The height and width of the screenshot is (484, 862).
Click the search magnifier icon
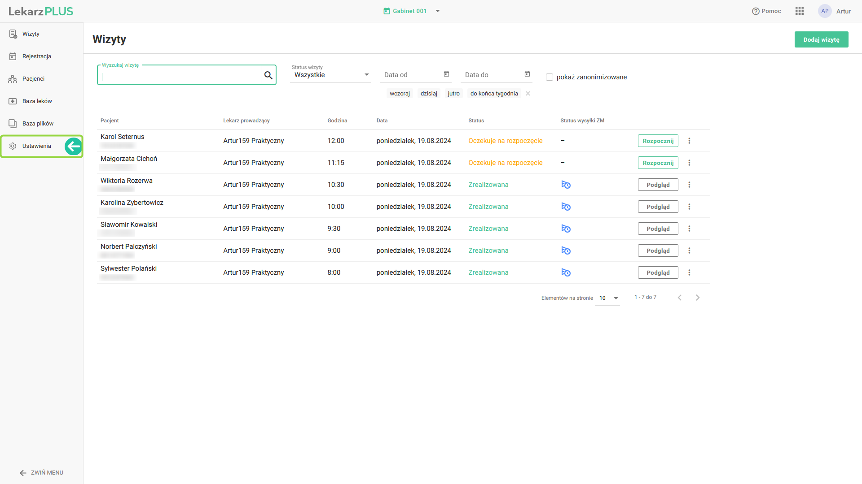[x=268, y=75]
